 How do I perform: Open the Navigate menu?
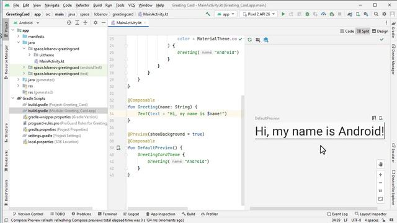coord(51,5)
